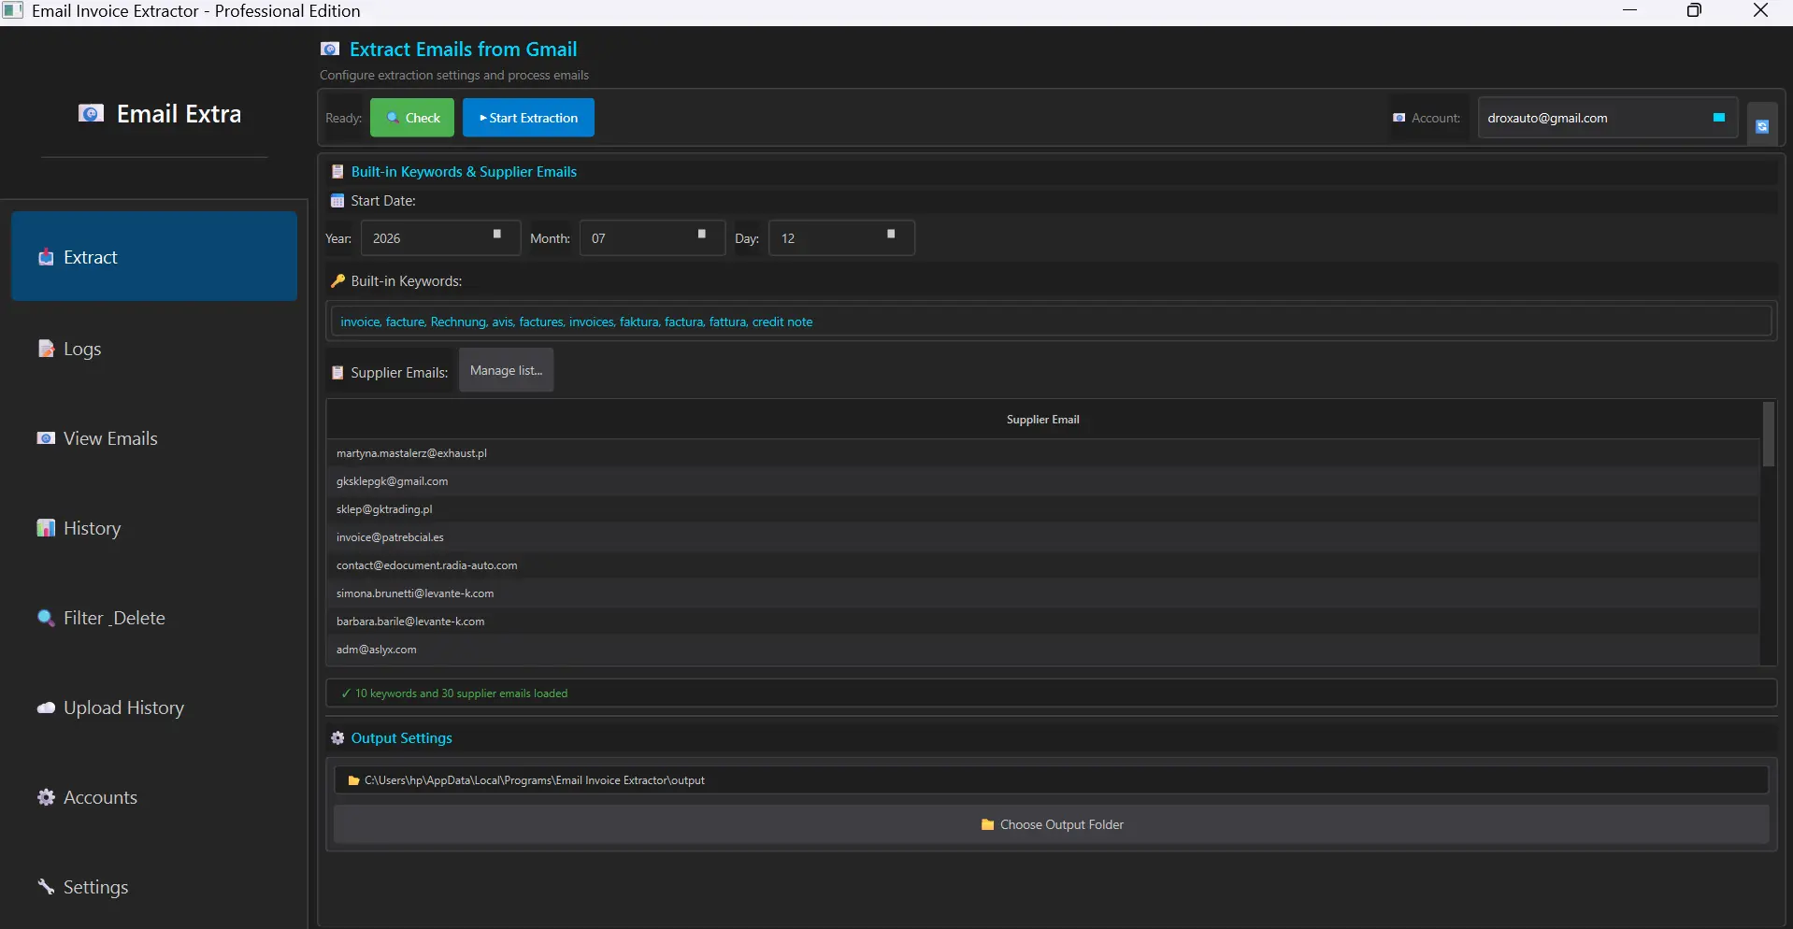The height and width of the screenshot is (929, 1793).
Task: Click the key icon beside Built-in Keywords
Action: 338,281
